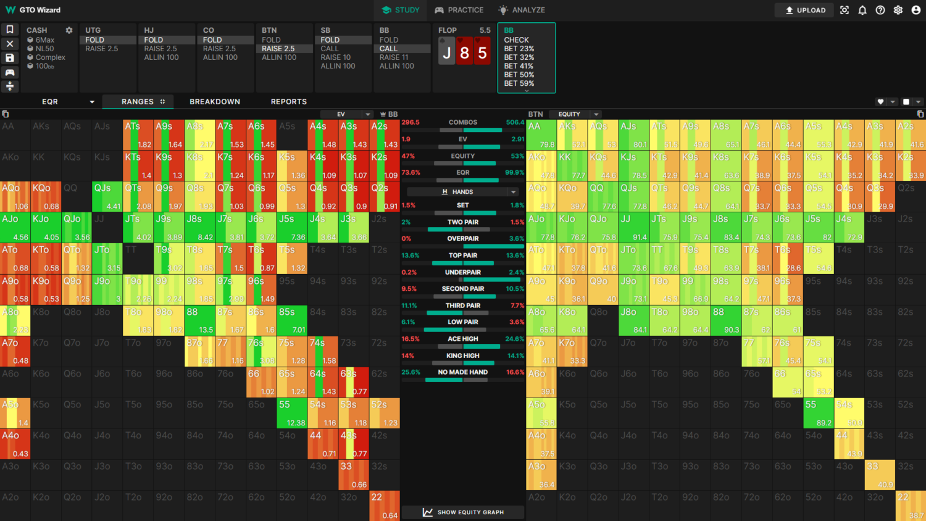The height and width of the screenshot is (521, 926).
Task: Click AA cell showing 79.8 in BTN matrix
Action: click(x=541, y=135)
